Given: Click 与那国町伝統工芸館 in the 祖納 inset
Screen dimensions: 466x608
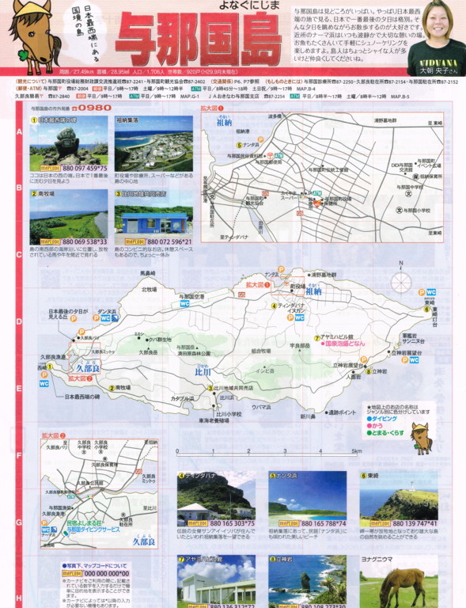Looking at the screenshot, I should (x=328, y=169).
